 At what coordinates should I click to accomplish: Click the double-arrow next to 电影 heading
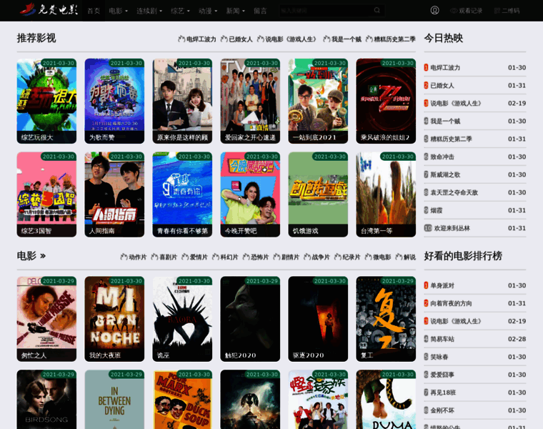point(43,256)
